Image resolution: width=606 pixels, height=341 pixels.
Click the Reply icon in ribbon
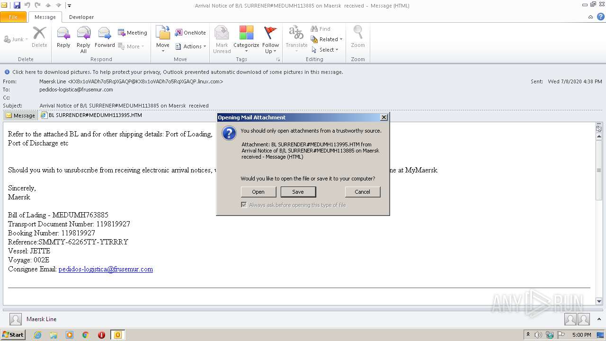click(x=63, y=37)
